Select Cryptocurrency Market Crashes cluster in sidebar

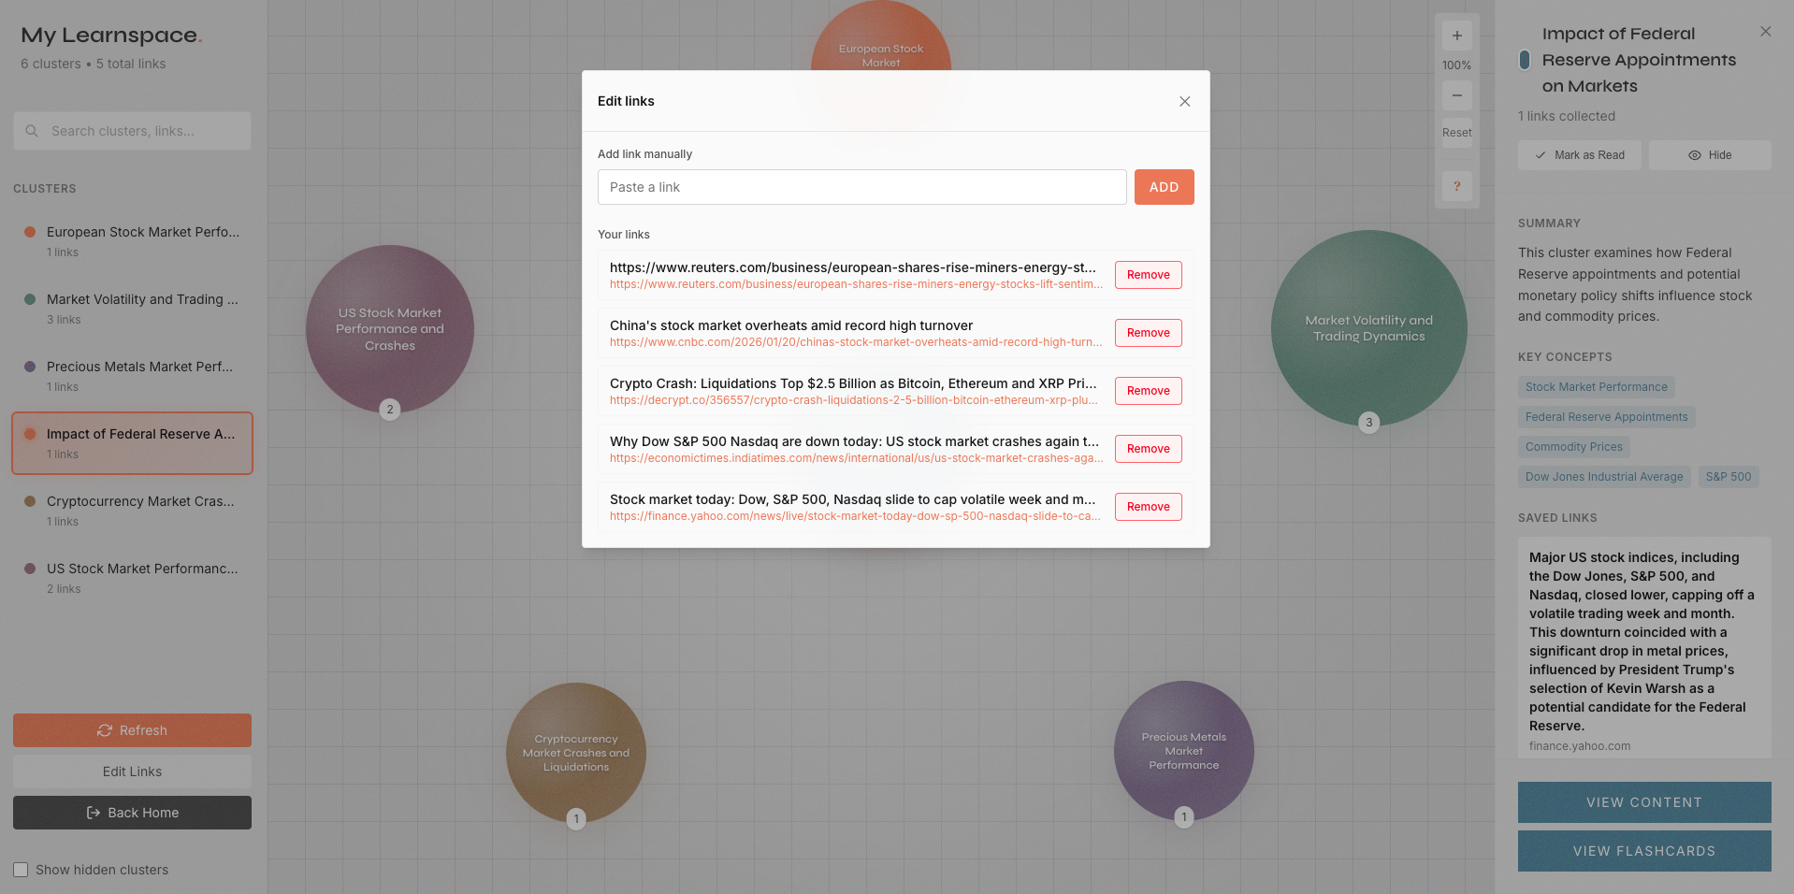click(132, 511)
